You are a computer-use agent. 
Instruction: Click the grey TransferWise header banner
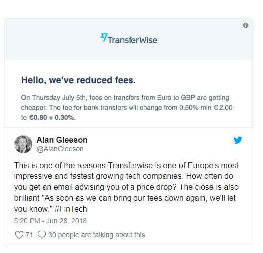129,39
